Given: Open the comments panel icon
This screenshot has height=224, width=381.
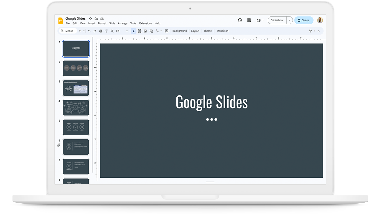Looking at the screenshot, I should point(249,20).
